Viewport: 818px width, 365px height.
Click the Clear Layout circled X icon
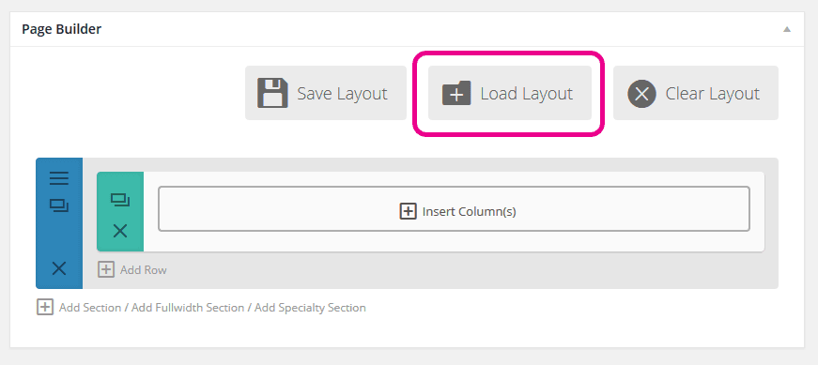click(x=641, y=94)
